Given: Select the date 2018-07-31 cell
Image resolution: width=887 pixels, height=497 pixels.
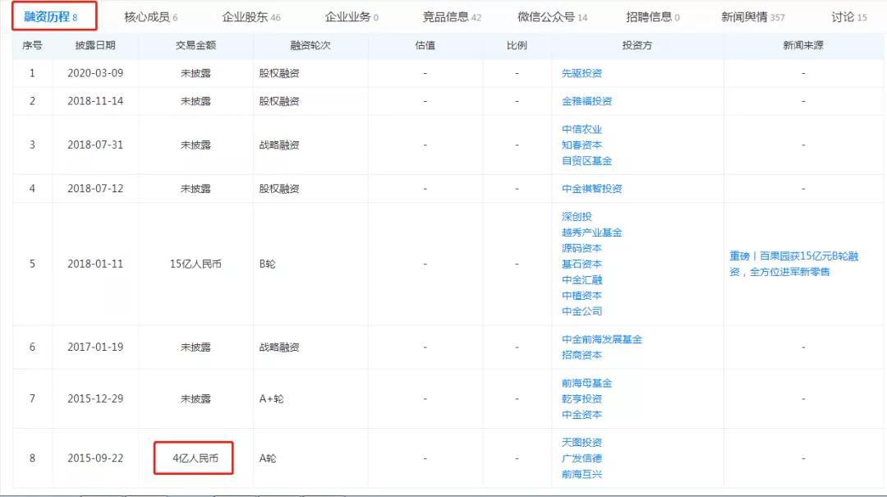Looking at the screenshot, I should click(x=95, y=145).
